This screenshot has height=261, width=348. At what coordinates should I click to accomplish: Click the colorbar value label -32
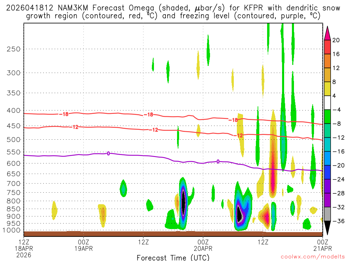(338, 207)
